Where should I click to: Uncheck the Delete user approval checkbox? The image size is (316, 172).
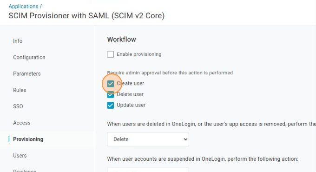coord(111,94)
